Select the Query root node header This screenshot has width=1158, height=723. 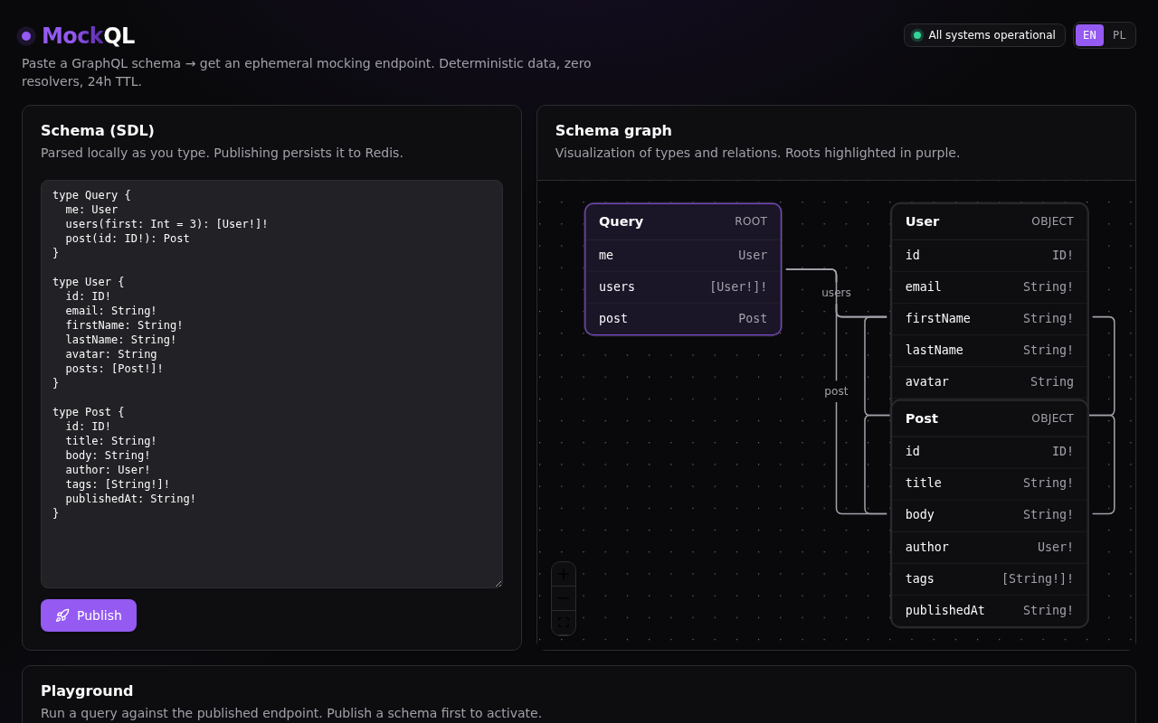coord(683,221)
